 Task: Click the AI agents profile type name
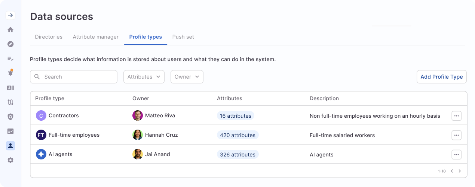pos(61,154)
